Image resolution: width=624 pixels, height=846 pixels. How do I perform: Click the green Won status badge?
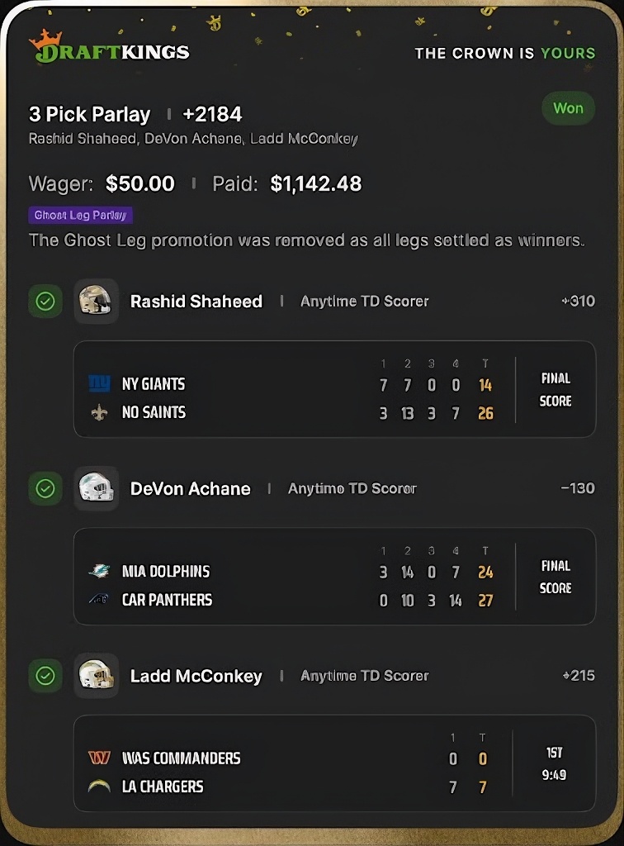coord(568,108)
